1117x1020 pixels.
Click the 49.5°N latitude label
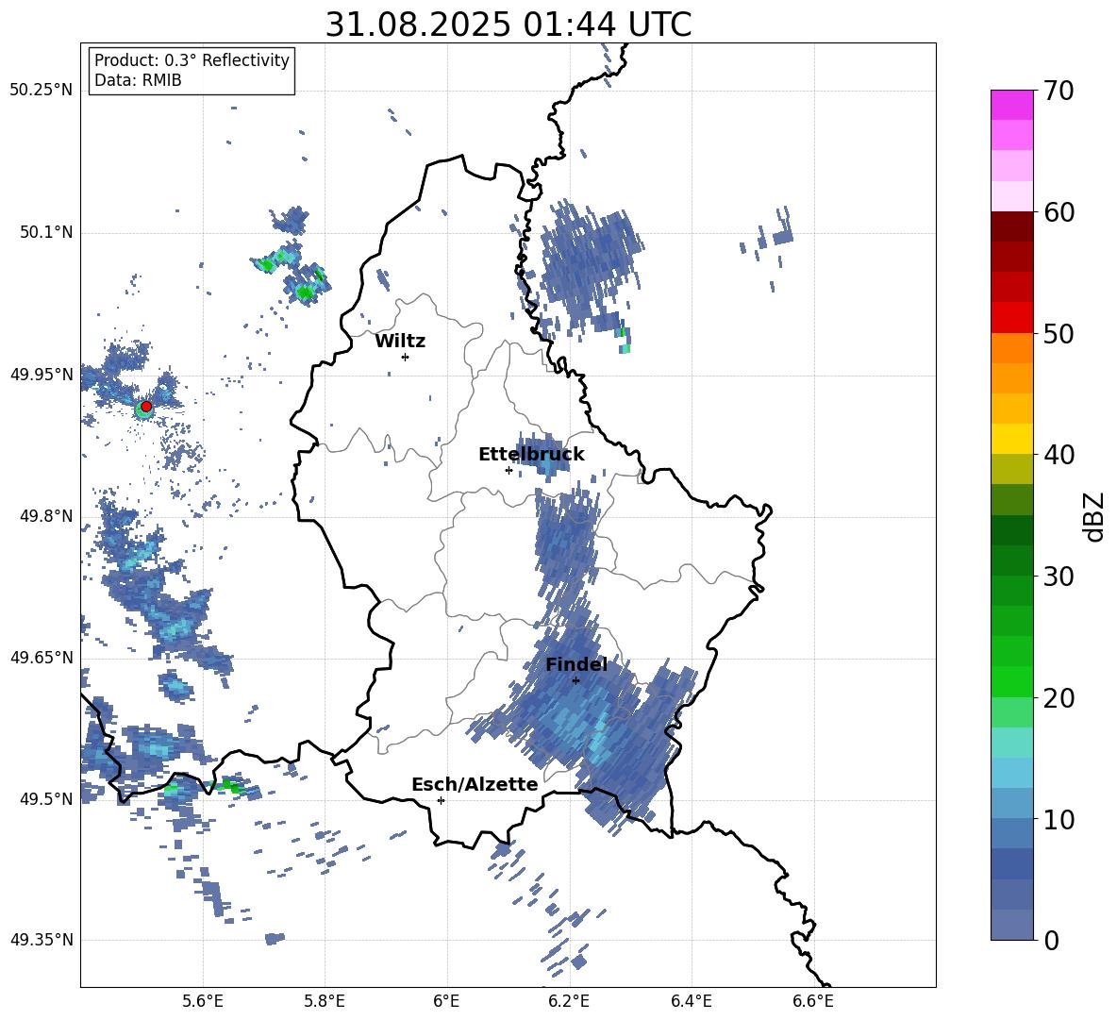tap(46, 798)
